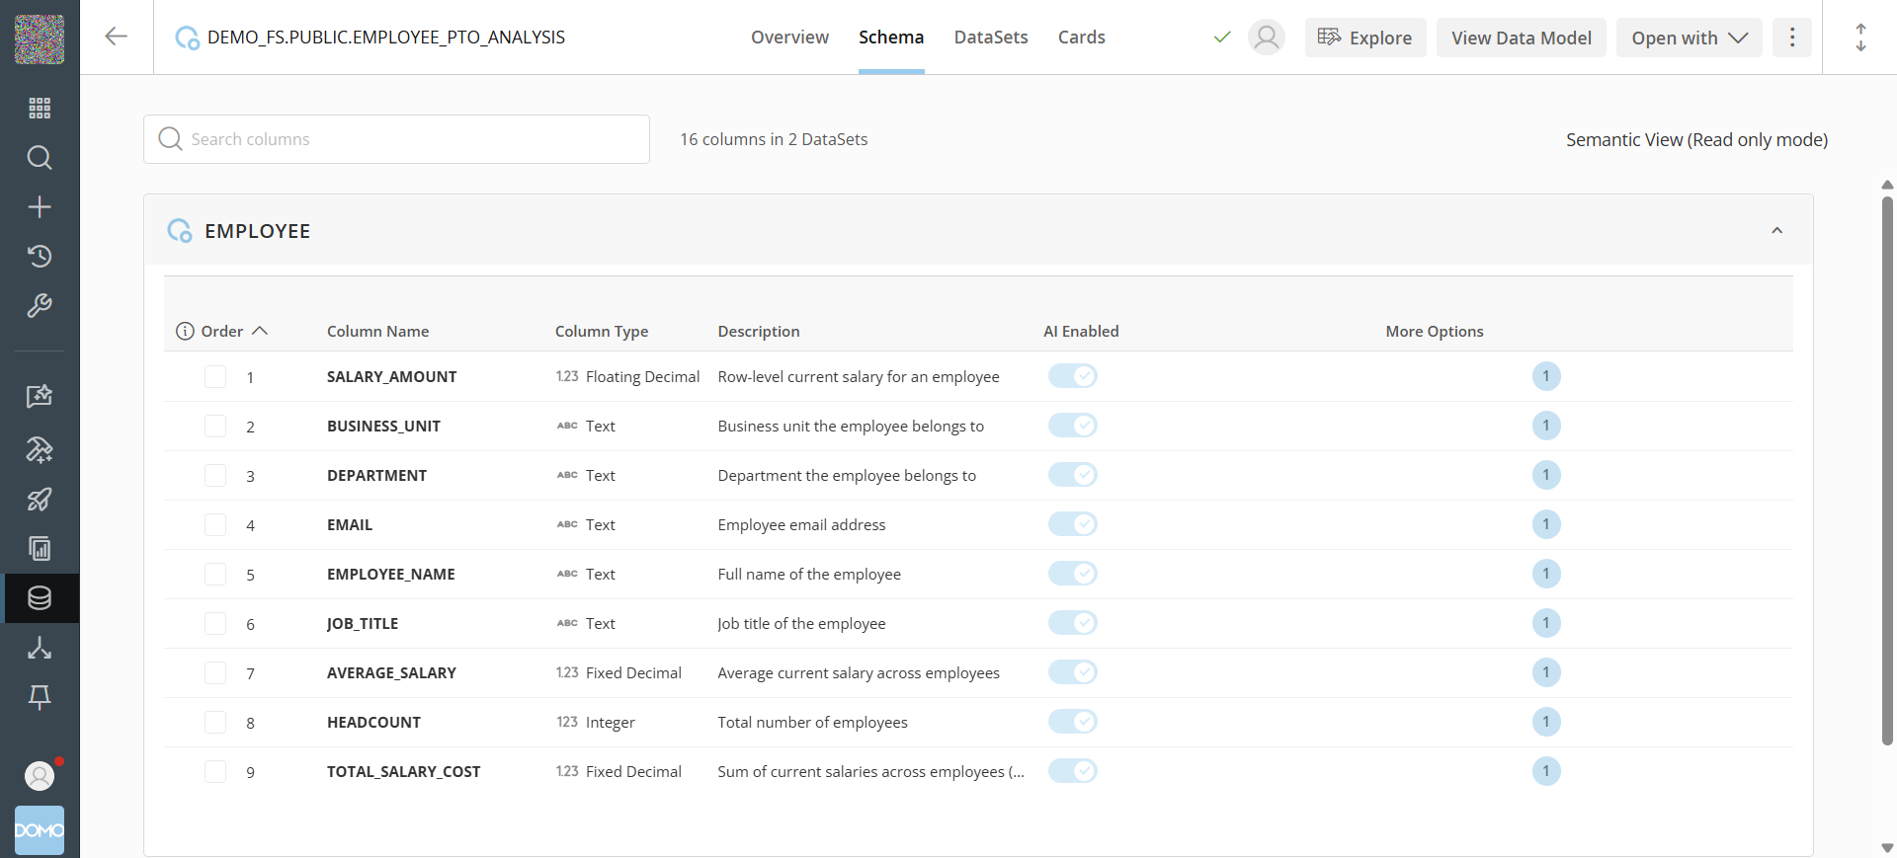Click the '16 columns in 2 DataSets' text
This screenshot has width=1897, height=858.
tap(774, 139)
